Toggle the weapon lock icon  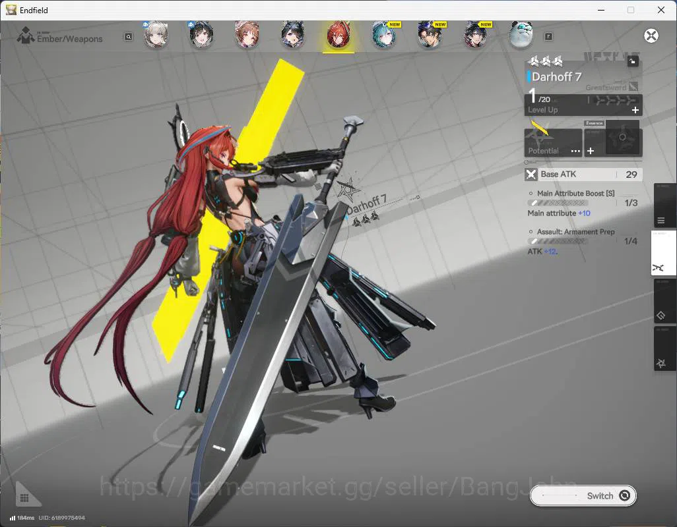633,61
